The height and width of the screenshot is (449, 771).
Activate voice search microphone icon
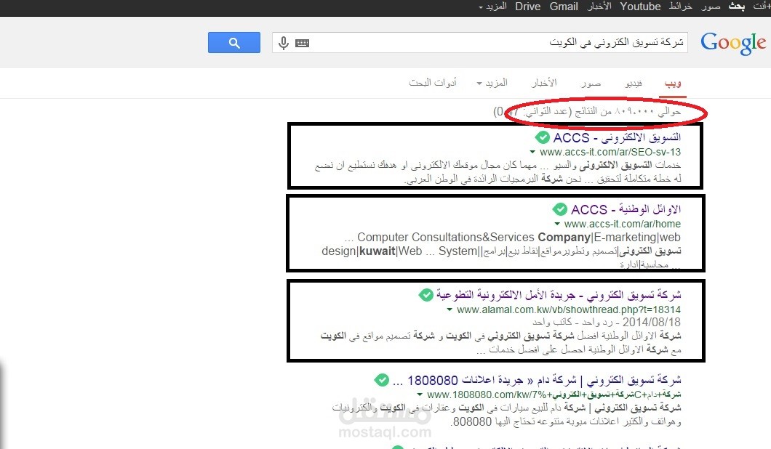pos(283,44)
